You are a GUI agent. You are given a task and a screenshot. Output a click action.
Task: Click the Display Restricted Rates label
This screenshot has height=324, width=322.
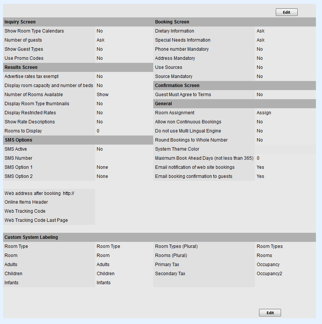point(30,113)
